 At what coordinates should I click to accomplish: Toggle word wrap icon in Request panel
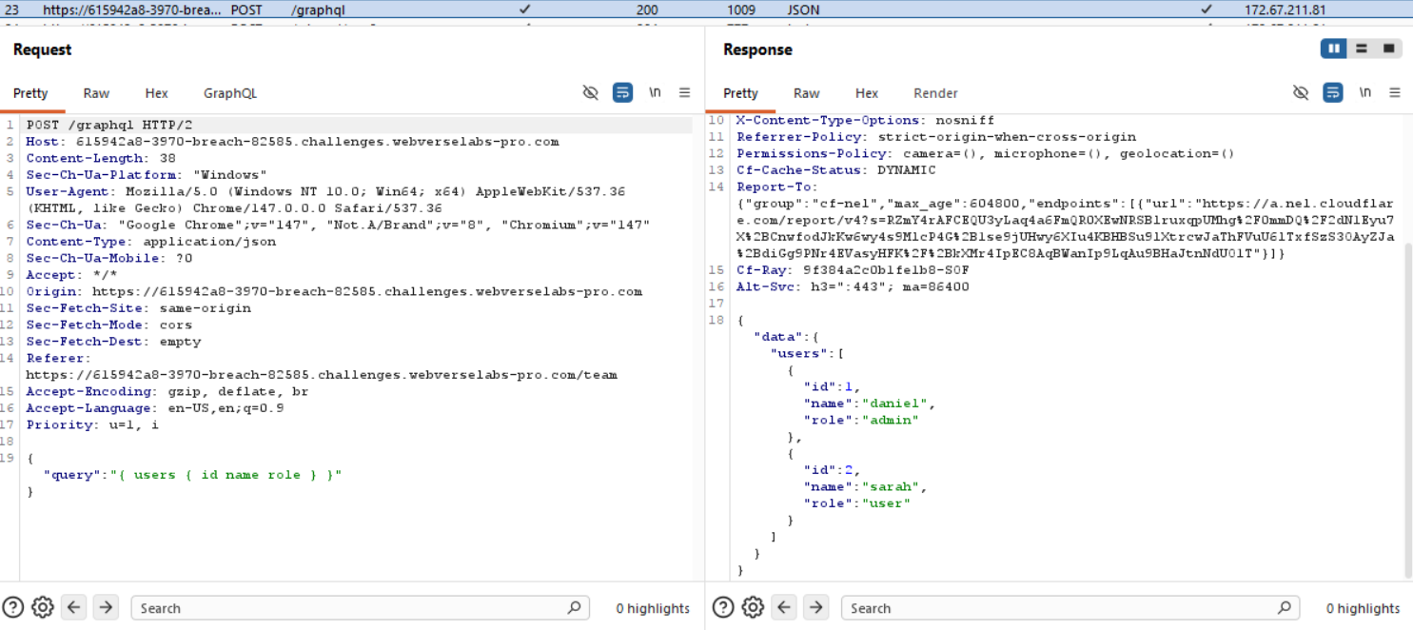tap(622, 92)
